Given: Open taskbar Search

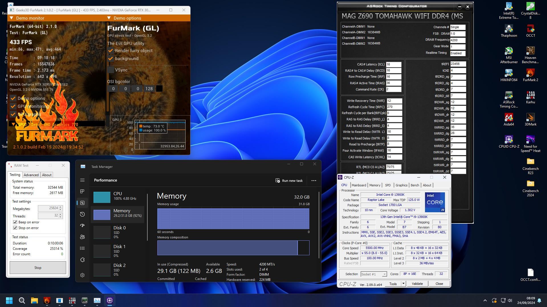Looking at the screenshot, I should (22, 300).
